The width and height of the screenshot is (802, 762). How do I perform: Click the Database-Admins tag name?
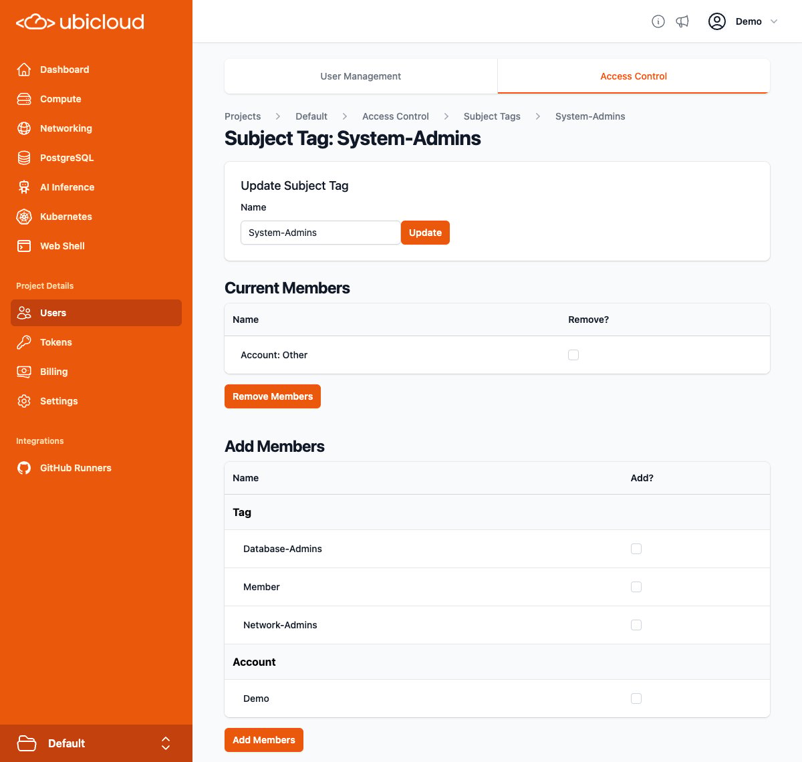pos(283,549)
